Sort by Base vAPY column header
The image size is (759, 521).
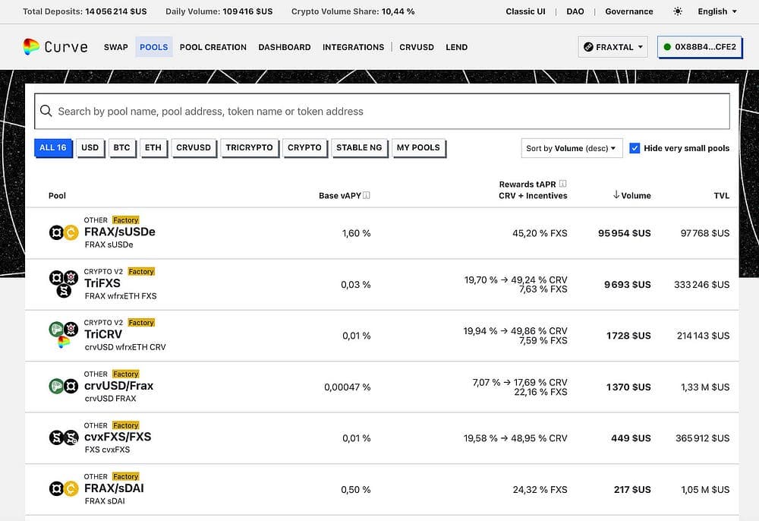[340, 196]
